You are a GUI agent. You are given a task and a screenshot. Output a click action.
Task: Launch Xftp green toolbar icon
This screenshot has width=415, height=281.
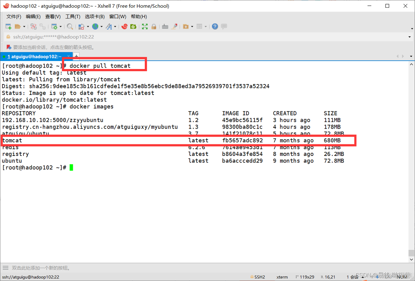point(134,27)
